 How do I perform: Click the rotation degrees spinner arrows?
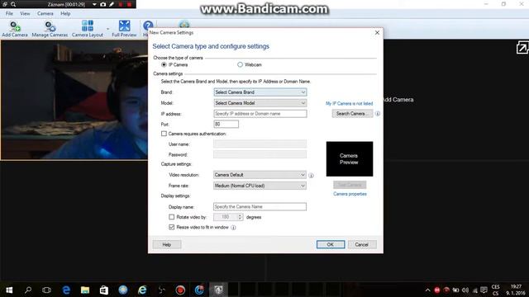(240, 217)
